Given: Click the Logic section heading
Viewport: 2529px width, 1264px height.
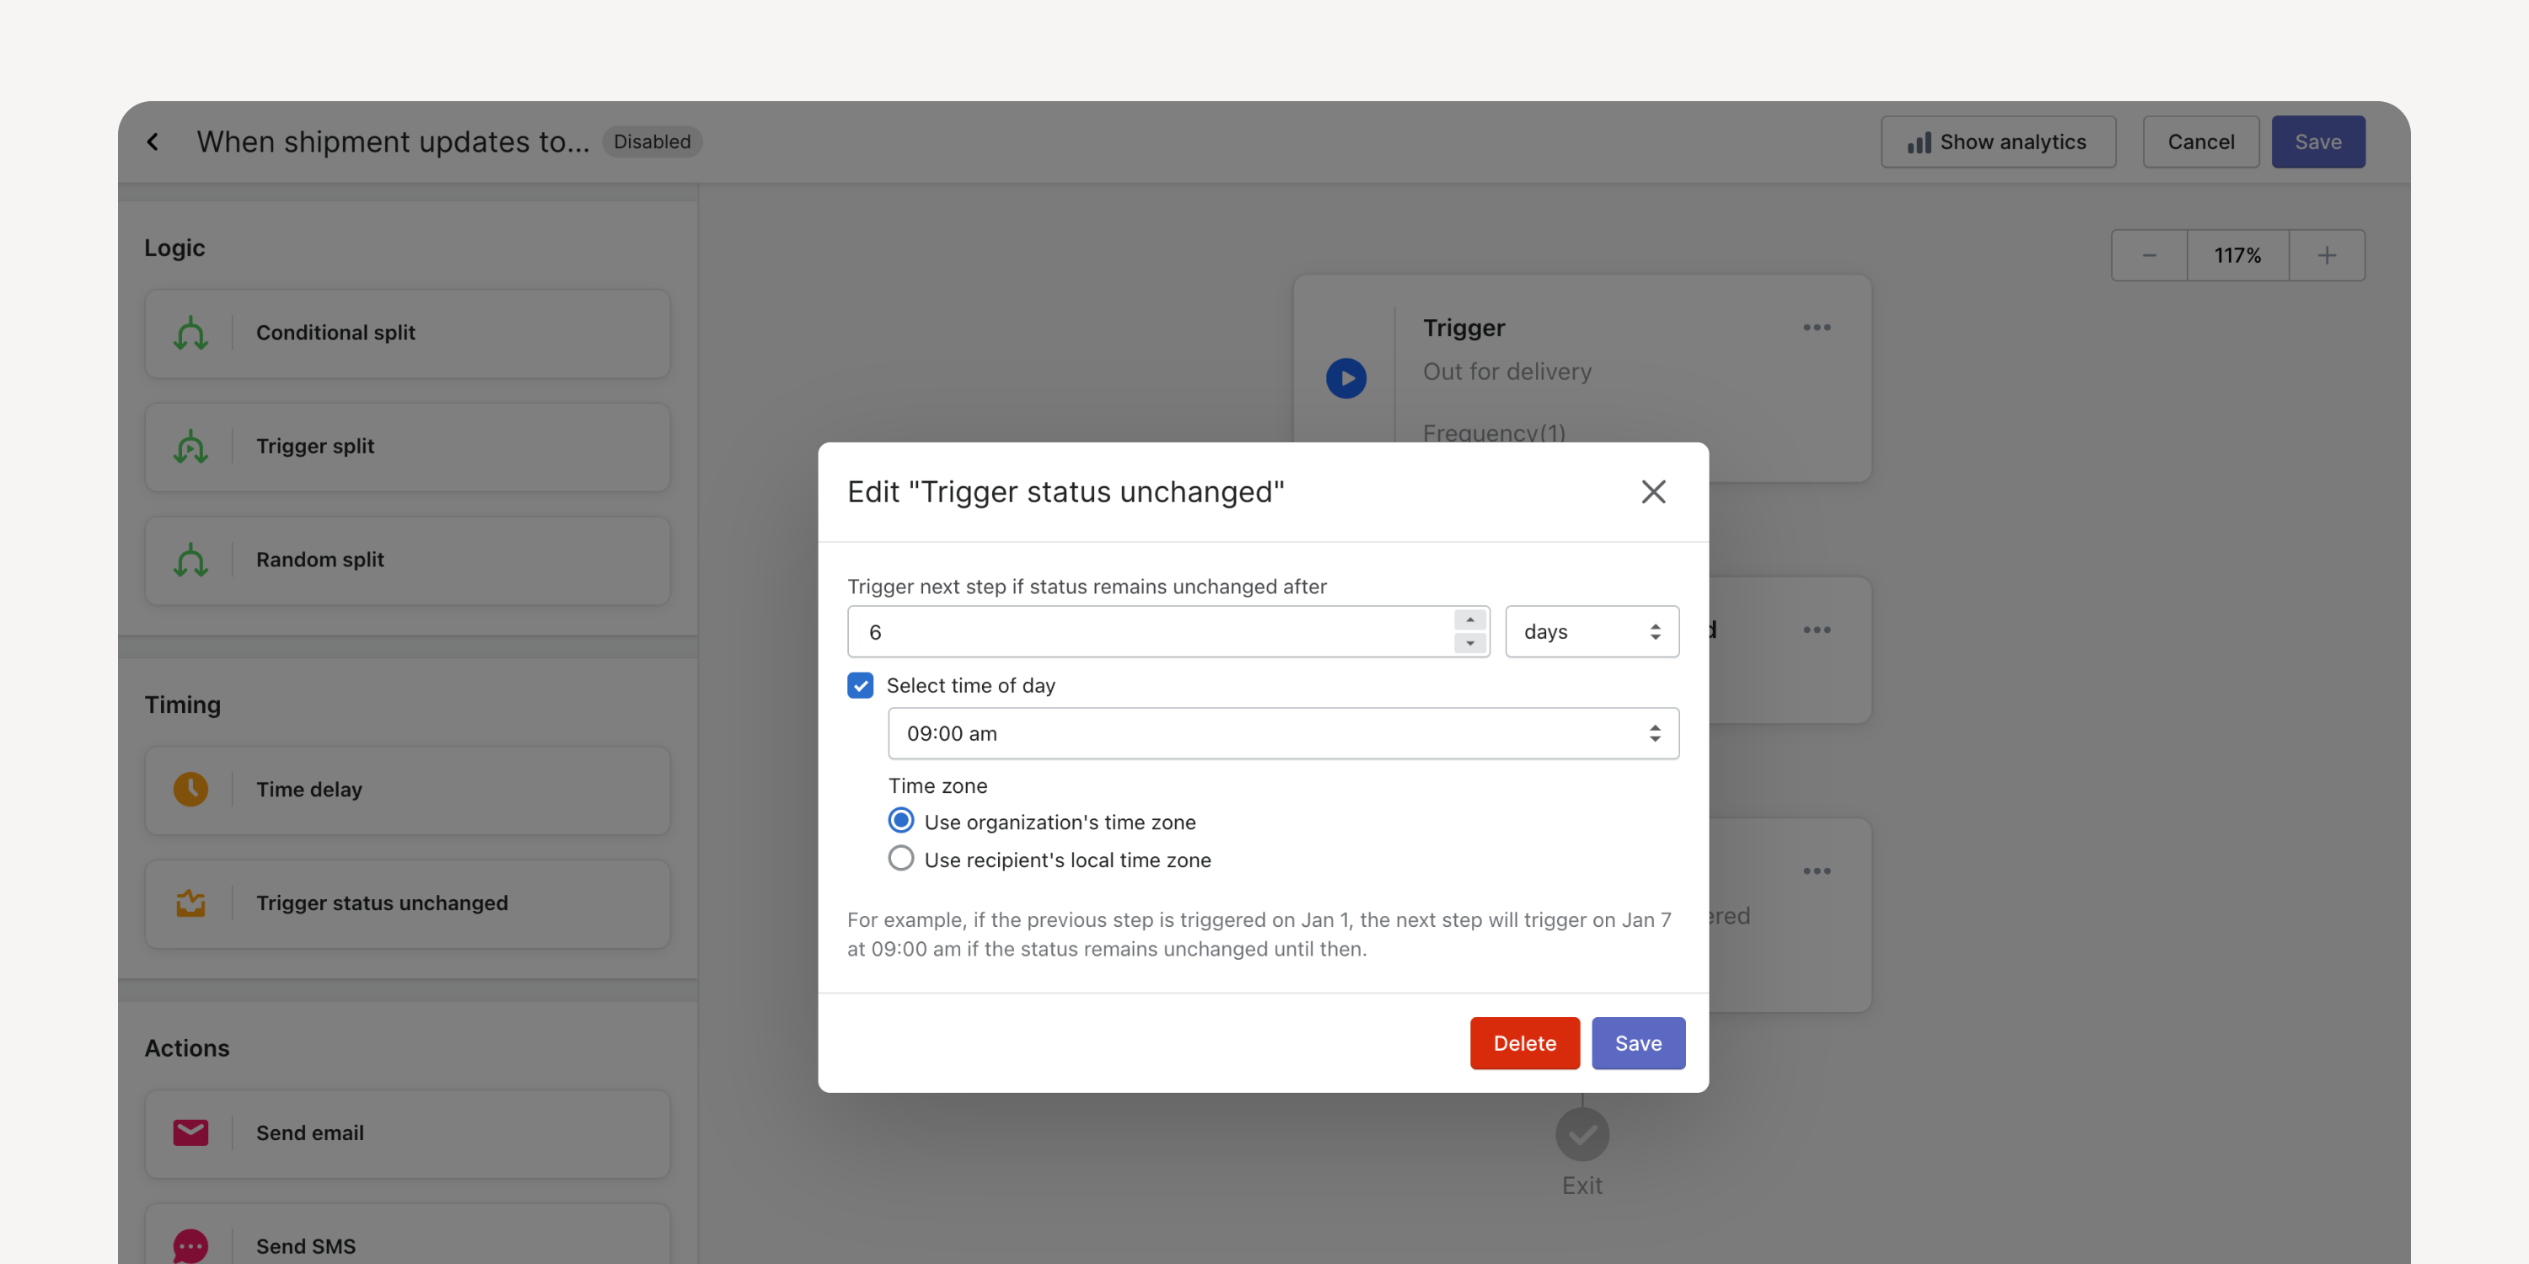Looking at the screenshot, I should coord(175,249).
